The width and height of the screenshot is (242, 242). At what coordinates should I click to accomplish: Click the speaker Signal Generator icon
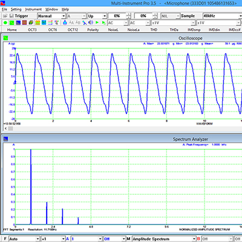click(91, 22)
